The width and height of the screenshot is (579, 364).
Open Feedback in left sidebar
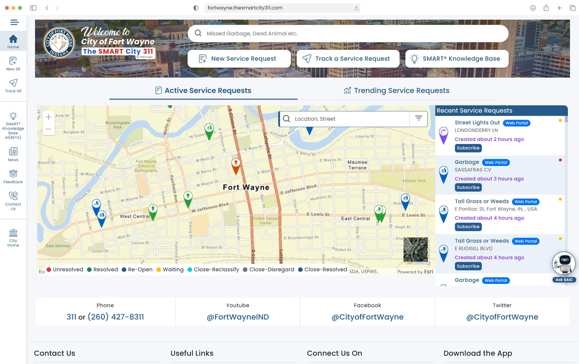[x=13, y=176]
